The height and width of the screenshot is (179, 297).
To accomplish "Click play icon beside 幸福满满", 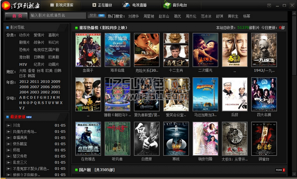I will tap(8, 138).
